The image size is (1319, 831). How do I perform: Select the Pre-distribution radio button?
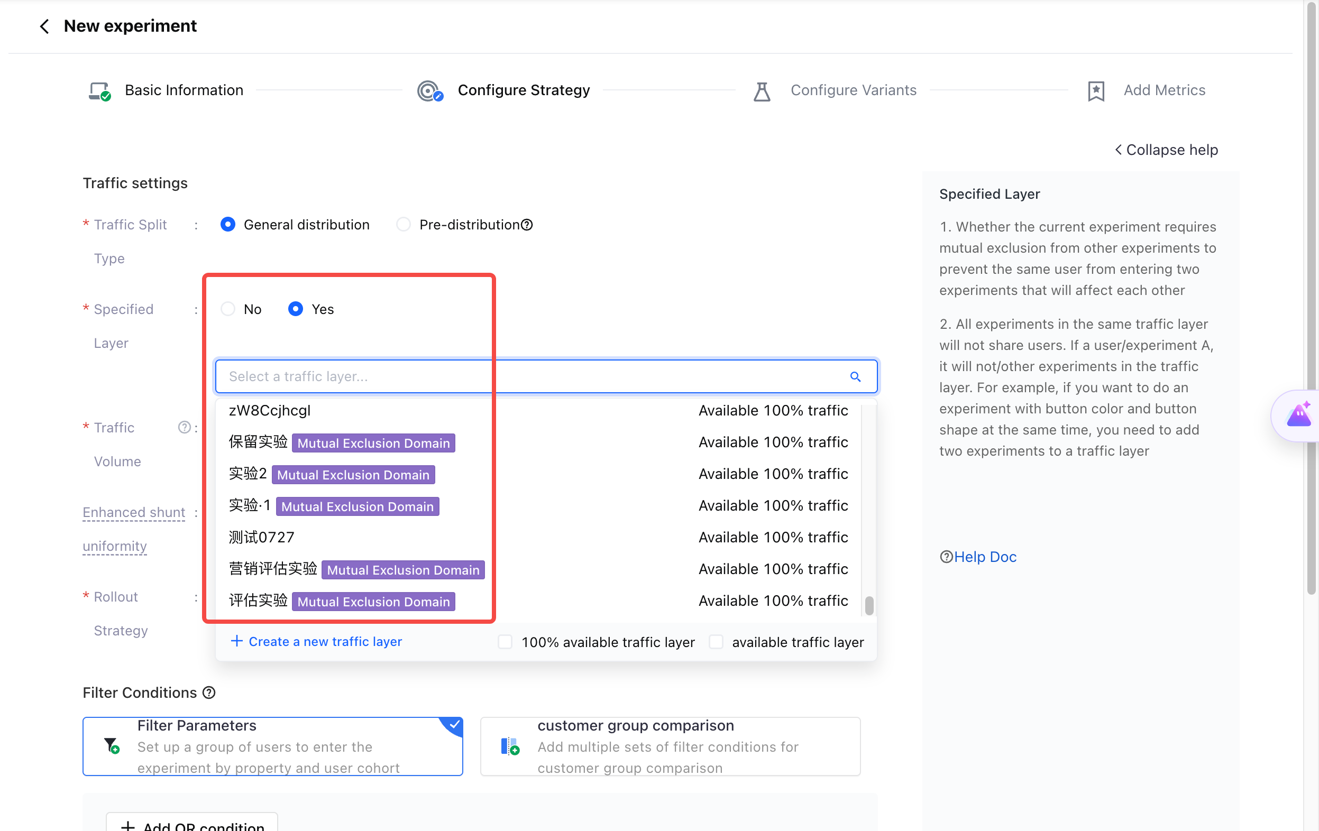[403, 225]
